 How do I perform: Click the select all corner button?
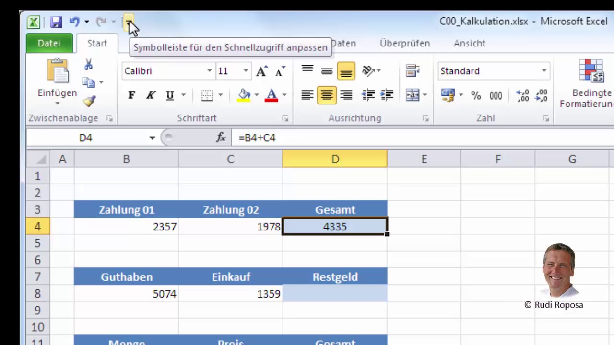tap(38, 159)
